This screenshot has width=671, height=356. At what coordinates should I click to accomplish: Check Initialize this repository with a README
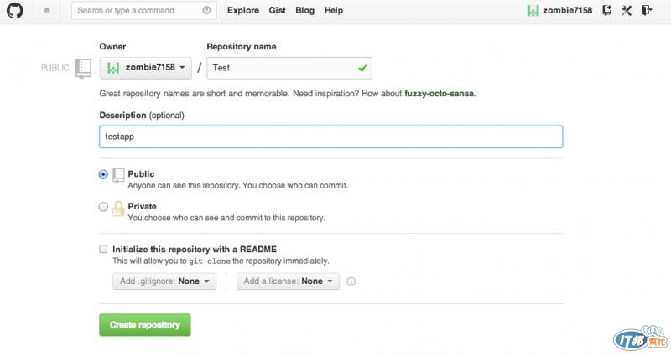point(103,249)
